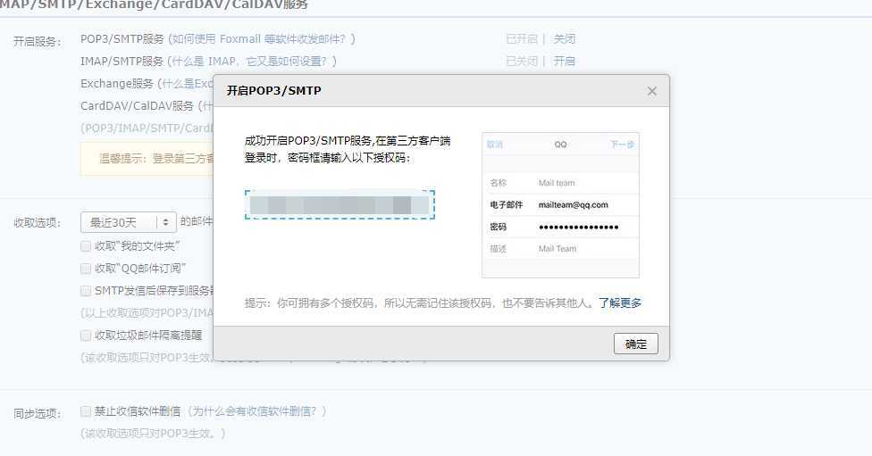Viewport: 872px width, 456px height.
Task: Expand the 最近30天 dropdown
Action: tap(129, 222)
